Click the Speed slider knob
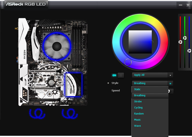Screen dimensions: 192x137 (x=169, y=91)
